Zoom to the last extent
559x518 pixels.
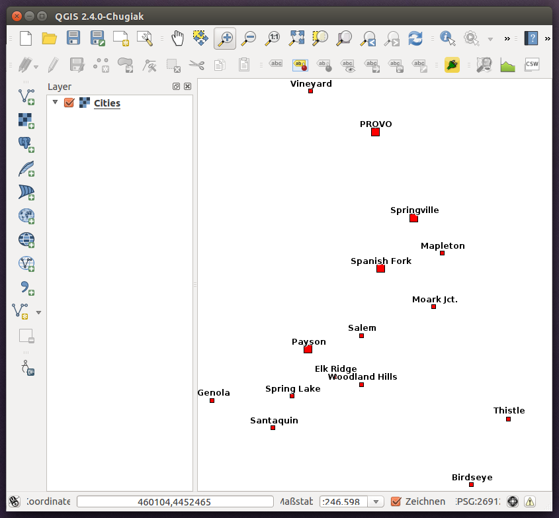click(367, 38)
